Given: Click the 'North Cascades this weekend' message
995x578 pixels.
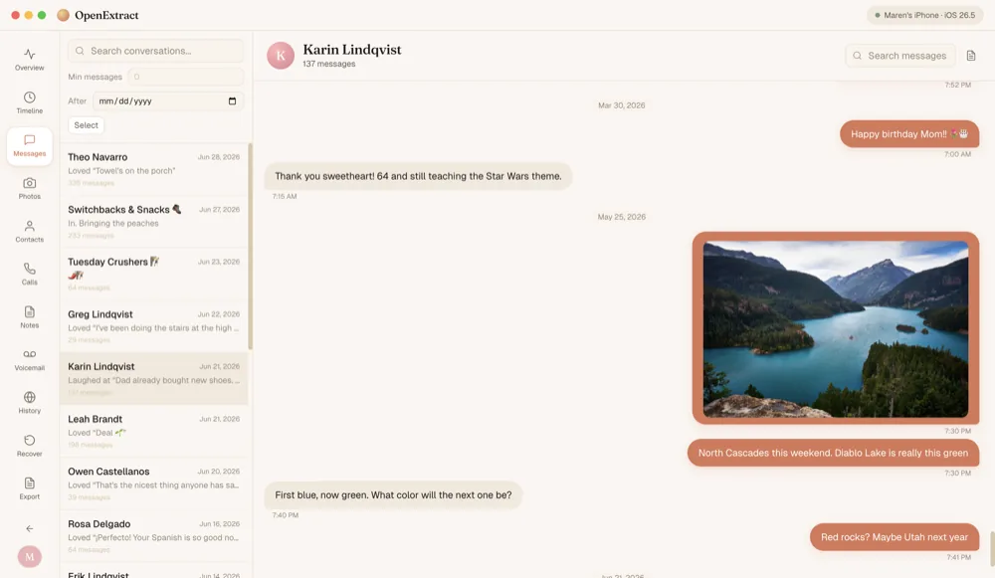Looking at the screenshot, I should 833,453.
